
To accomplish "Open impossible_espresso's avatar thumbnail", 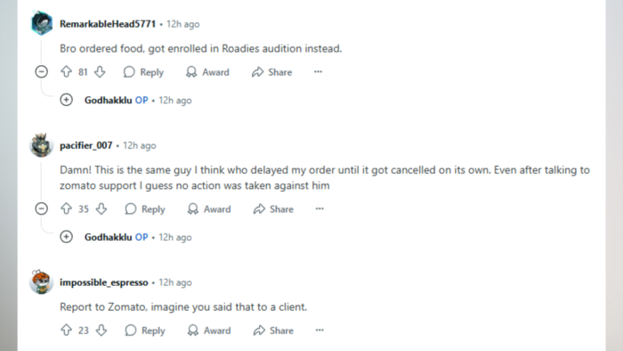I will pos(41,282).
